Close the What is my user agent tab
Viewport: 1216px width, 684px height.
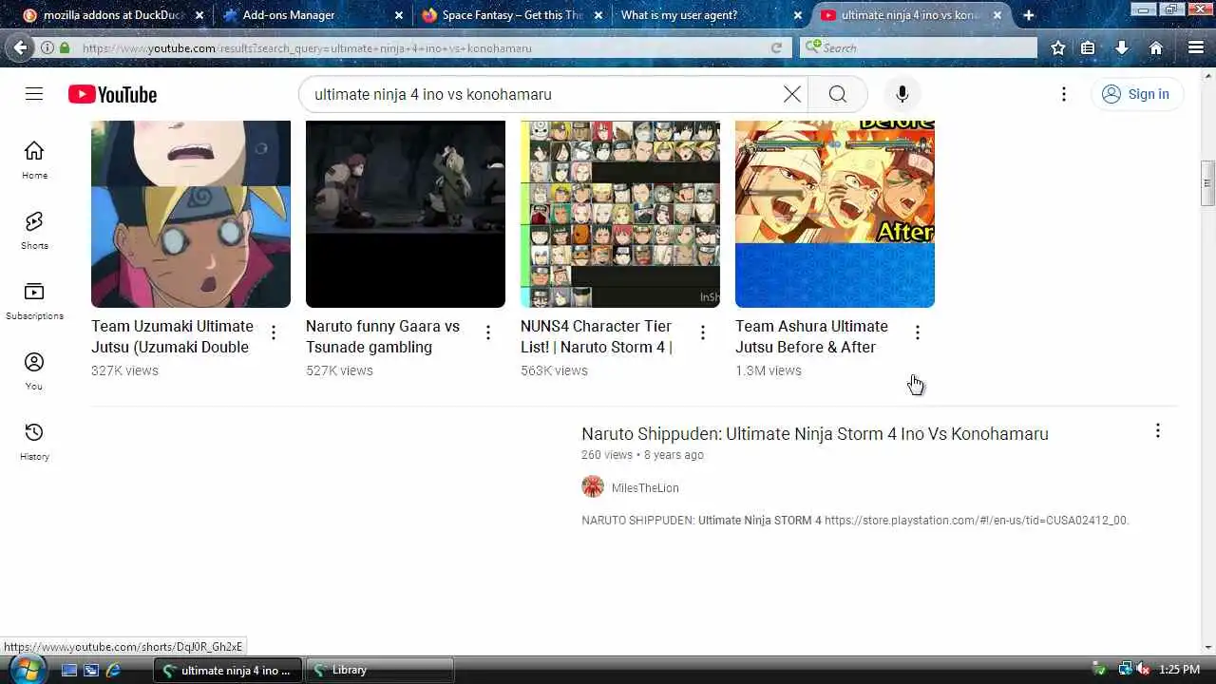tap(798, 15)
